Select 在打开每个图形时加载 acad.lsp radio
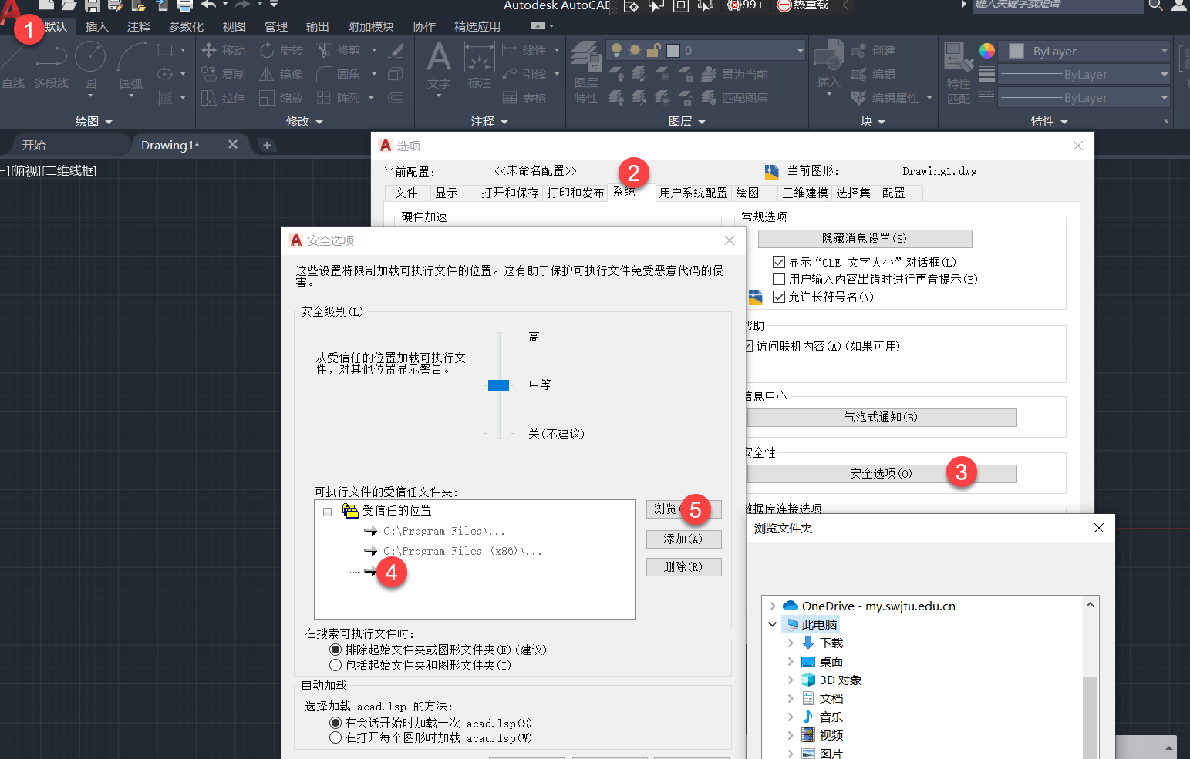1190x759 pixels. (x=335, y=738)
